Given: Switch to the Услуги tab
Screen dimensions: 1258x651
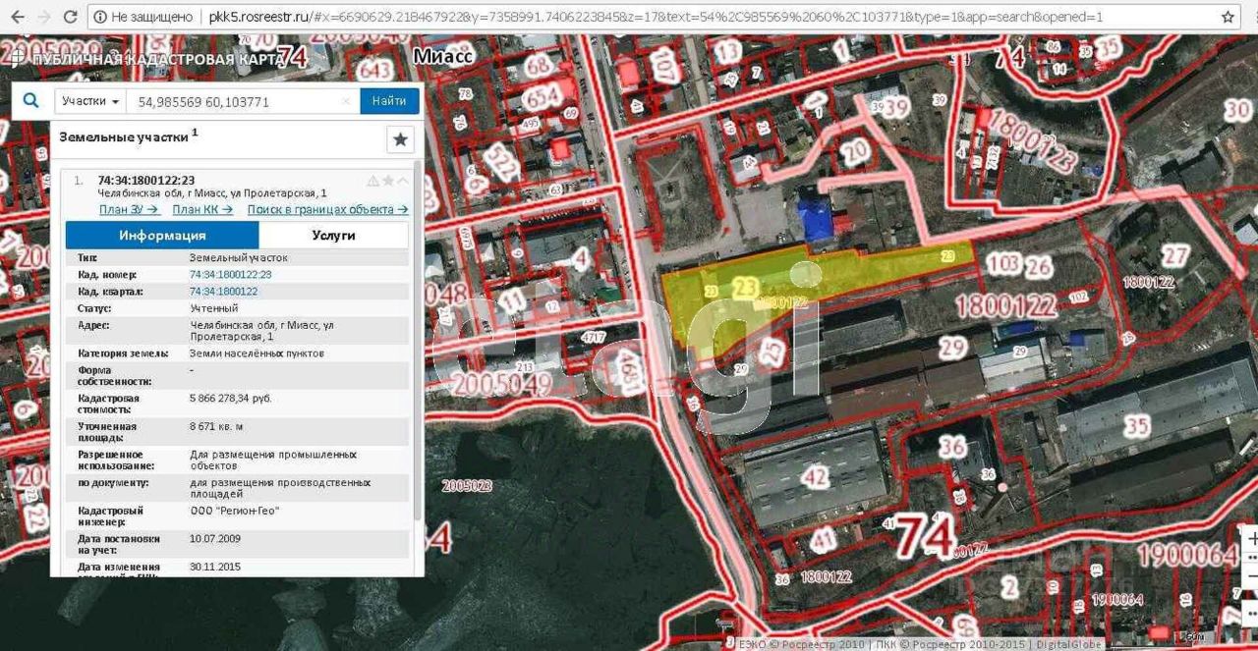Looking at the screenshot, I should pos(333,236).
